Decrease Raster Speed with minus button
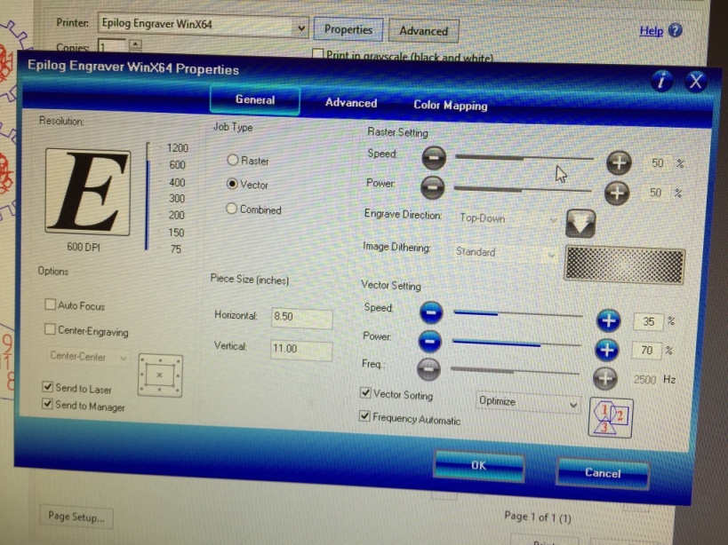Image resolution: width=728 pixels, height=545 pixels. click(x=434, y=158)
